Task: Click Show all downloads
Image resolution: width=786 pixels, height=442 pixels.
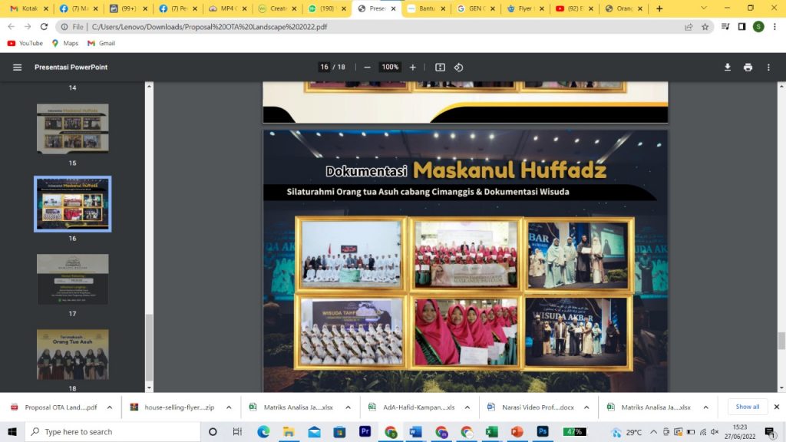Action: 748,407
